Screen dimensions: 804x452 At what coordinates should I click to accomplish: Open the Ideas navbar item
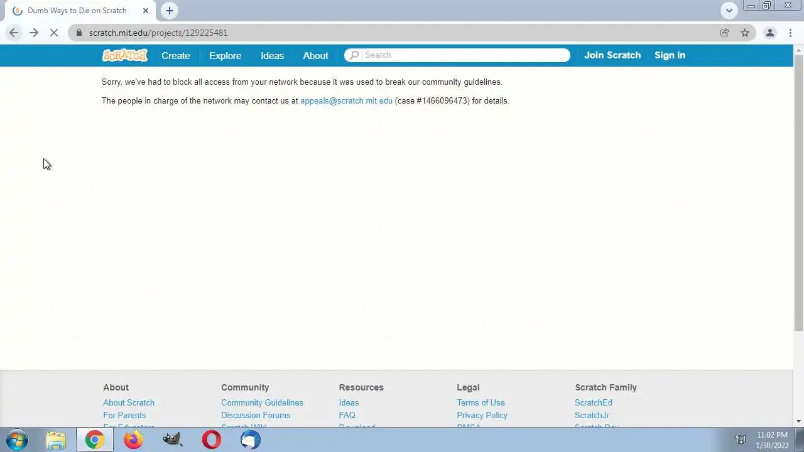[273, 55]
